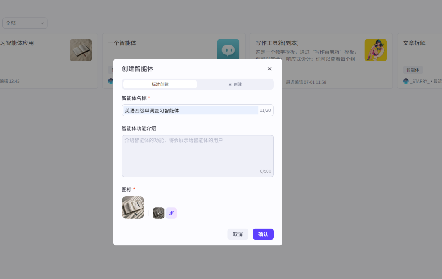Click the yellow avatar on 写作工具箱(副本) card
This screenshot has height=279, width=442.
pos(376,50)
